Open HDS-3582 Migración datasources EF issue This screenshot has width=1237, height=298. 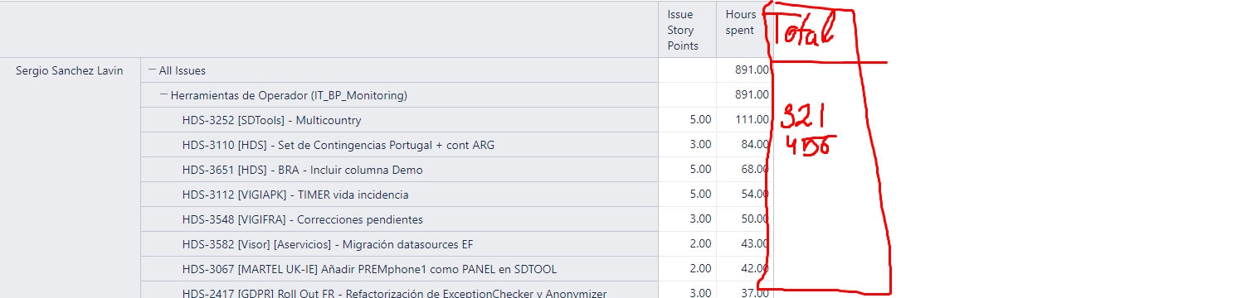tap(329, 245)
